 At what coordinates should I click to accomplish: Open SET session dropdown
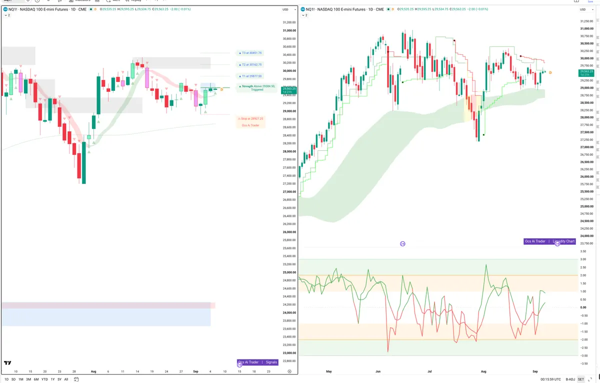581,380
